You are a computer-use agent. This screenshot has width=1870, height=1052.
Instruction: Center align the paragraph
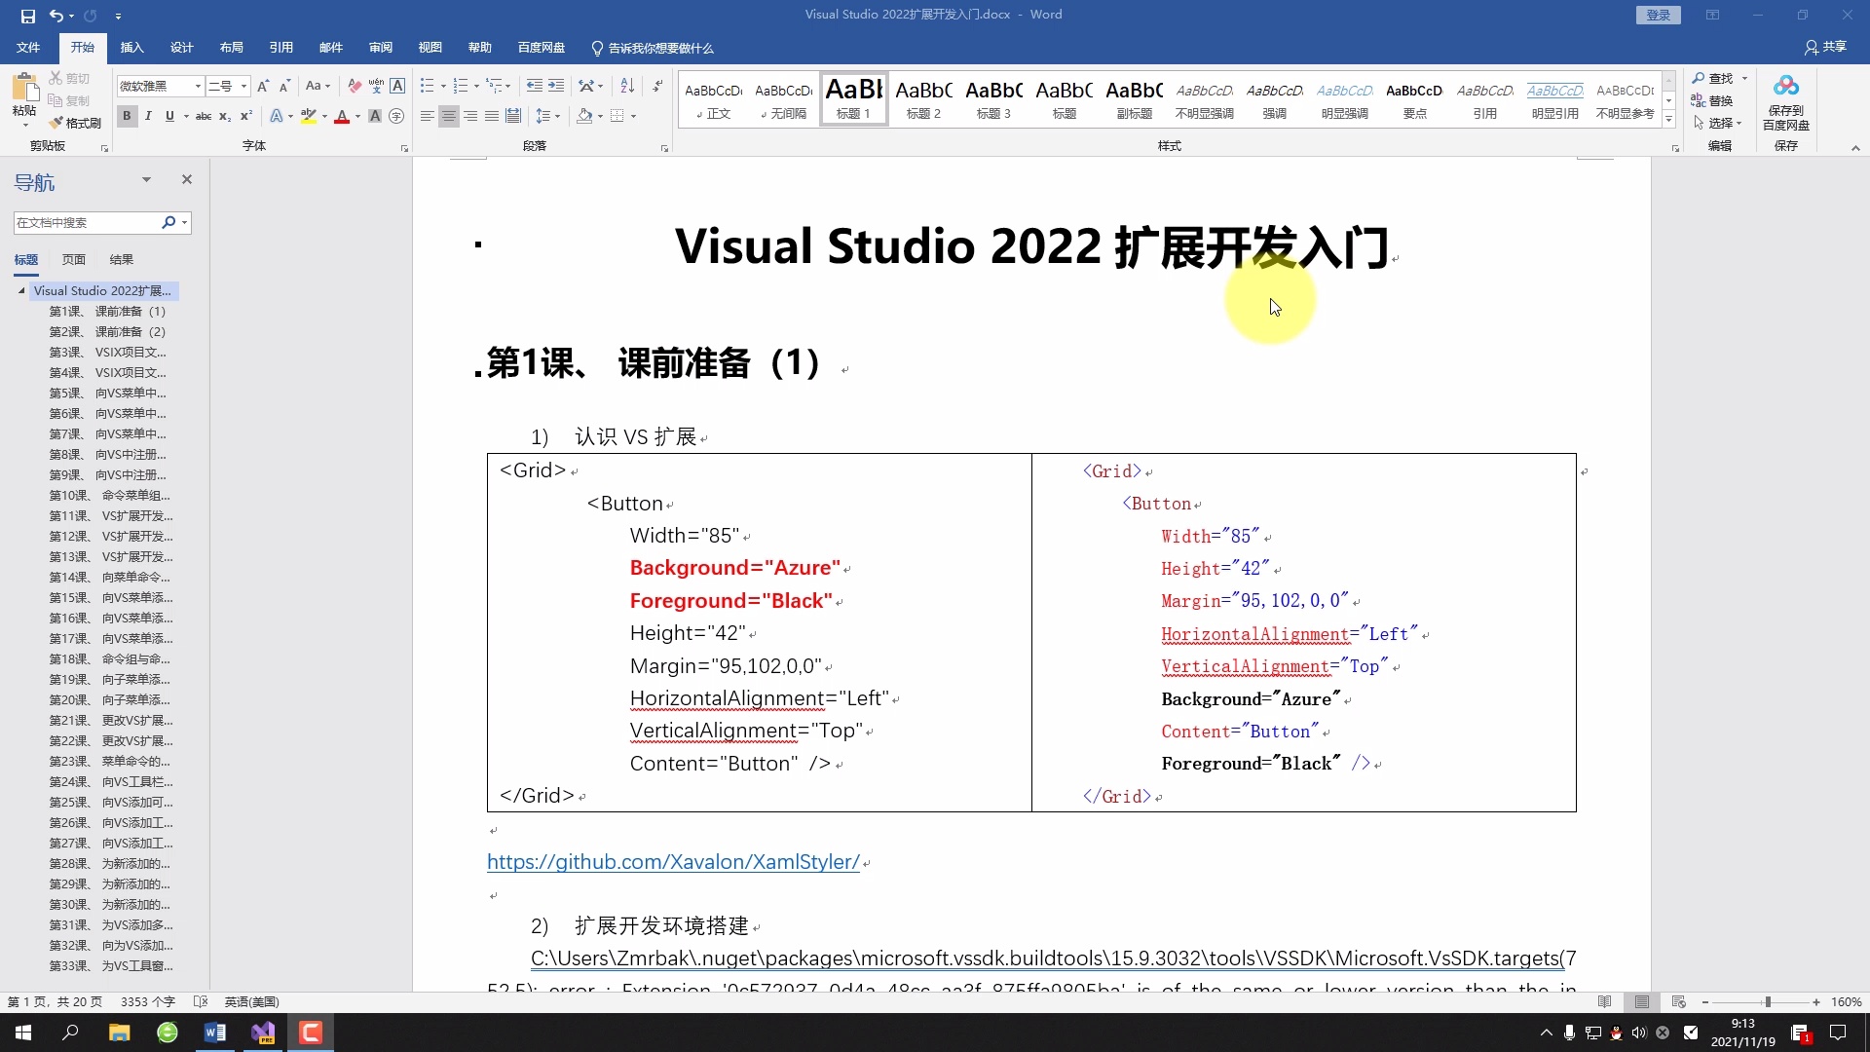[x=449, y=116]
